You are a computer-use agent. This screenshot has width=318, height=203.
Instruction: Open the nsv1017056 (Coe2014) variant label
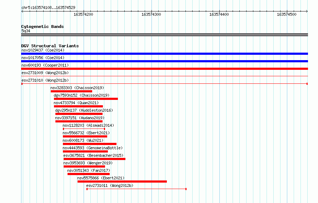pos(43,58)
